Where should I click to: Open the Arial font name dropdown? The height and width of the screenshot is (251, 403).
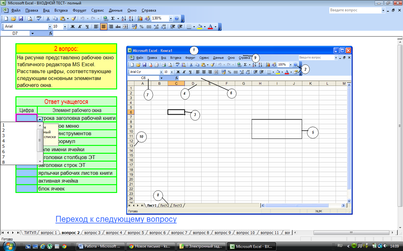[49, 27]
